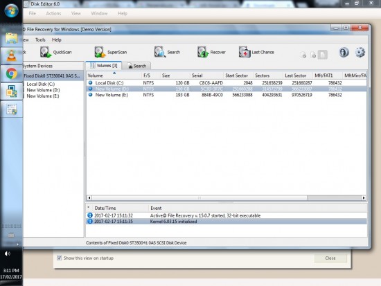
Task: Launch Last Chance recovery
Action: [x=256, y=52]
